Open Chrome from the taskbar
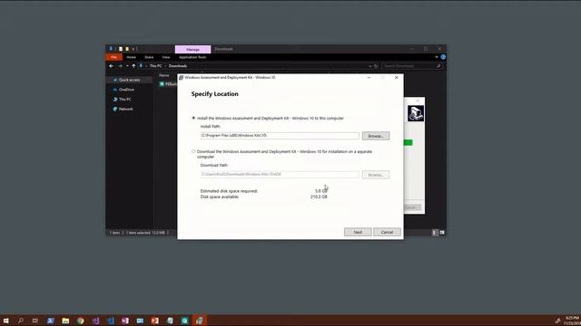The image size is (581, 326). point(80,321)
